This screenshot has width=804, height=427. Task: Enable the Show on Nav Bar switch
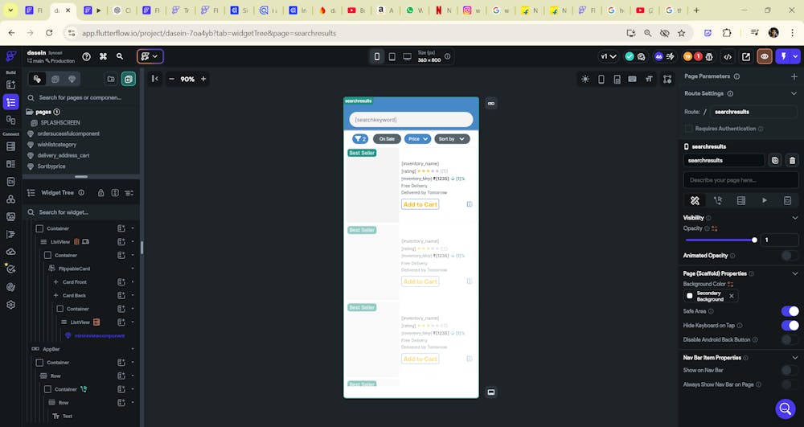point(790,370)
